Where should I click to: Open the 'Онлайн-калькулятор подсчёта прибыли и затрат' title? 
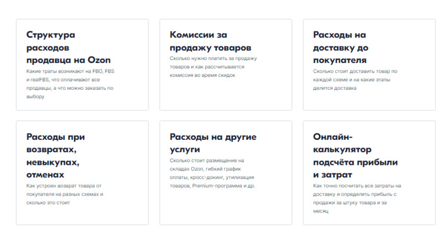(x=355, y=156)
